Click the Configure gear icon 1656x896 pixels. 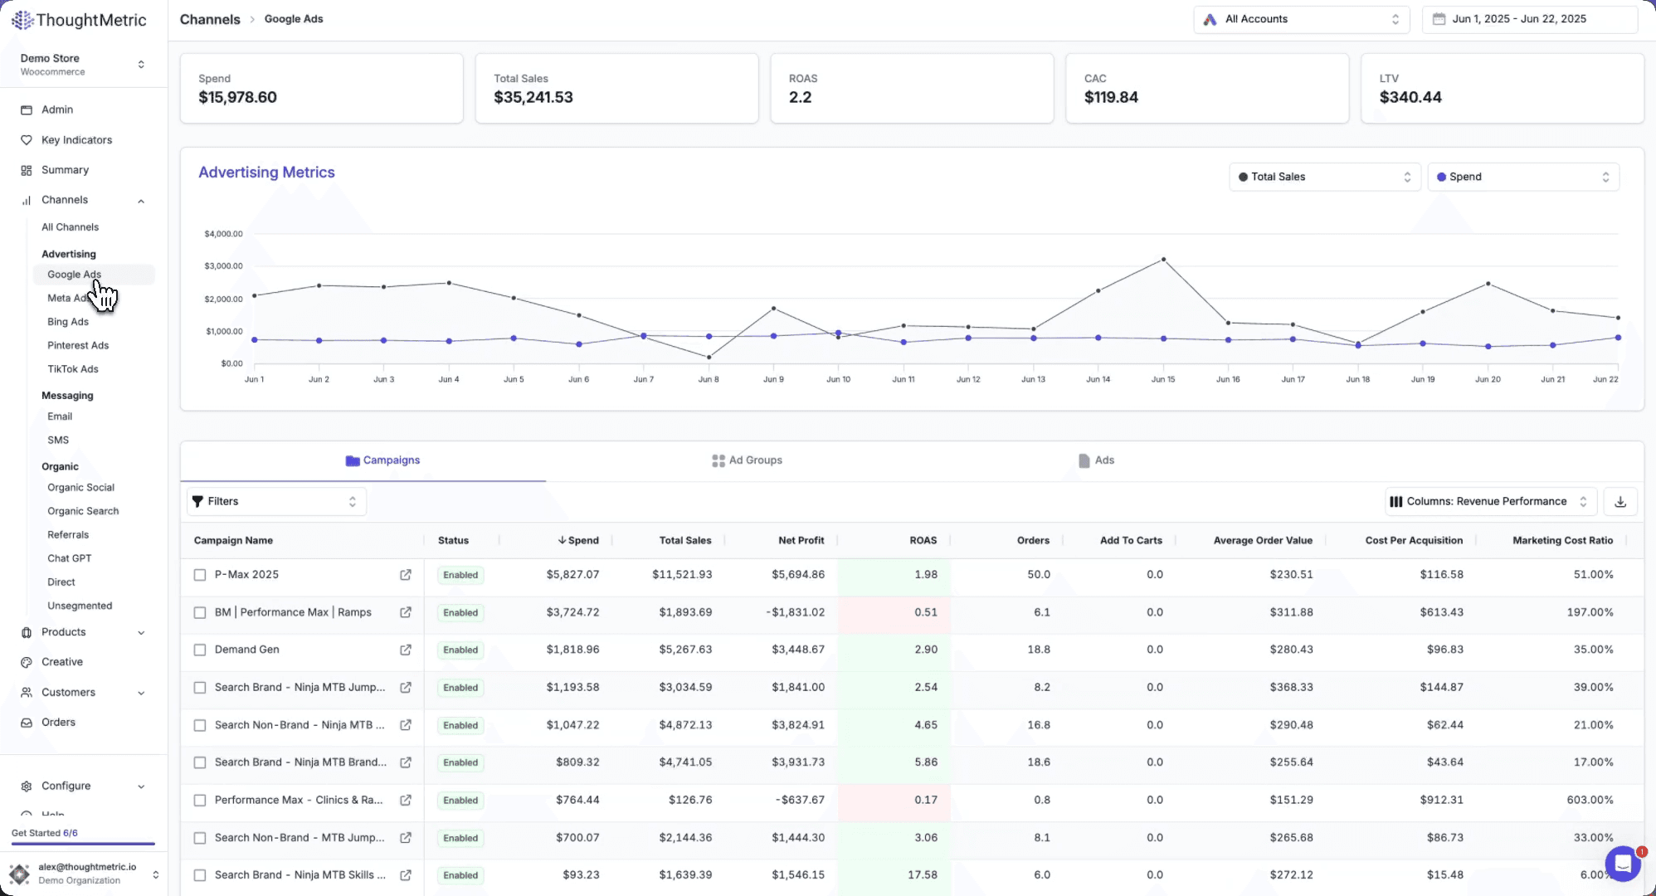(x=27, y=786)
